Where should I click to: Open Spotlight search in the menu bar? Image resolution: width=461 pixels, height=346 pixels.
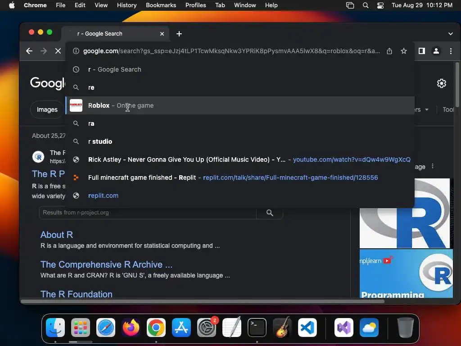click(x=366, y=5)
